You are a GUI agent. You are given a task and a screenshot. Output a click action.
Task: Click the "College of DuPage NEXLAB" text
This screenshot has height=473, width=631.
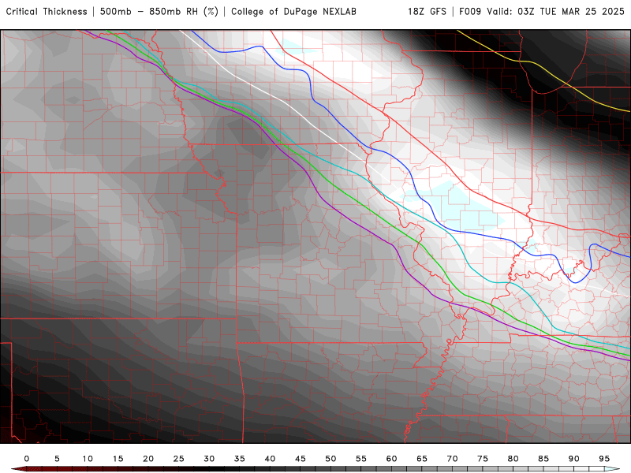tap(293, 12)
